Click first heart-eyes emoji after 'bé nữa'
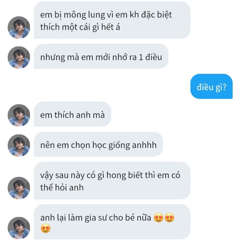The width and height of the screenshot is (240, 242). click(159, 218)
